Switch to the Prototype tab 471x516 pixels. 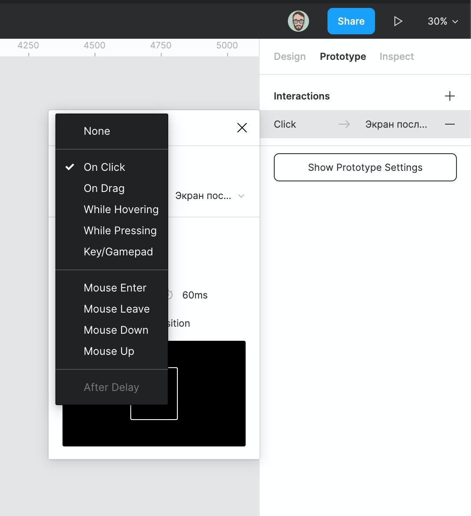[x=343, y=57]
